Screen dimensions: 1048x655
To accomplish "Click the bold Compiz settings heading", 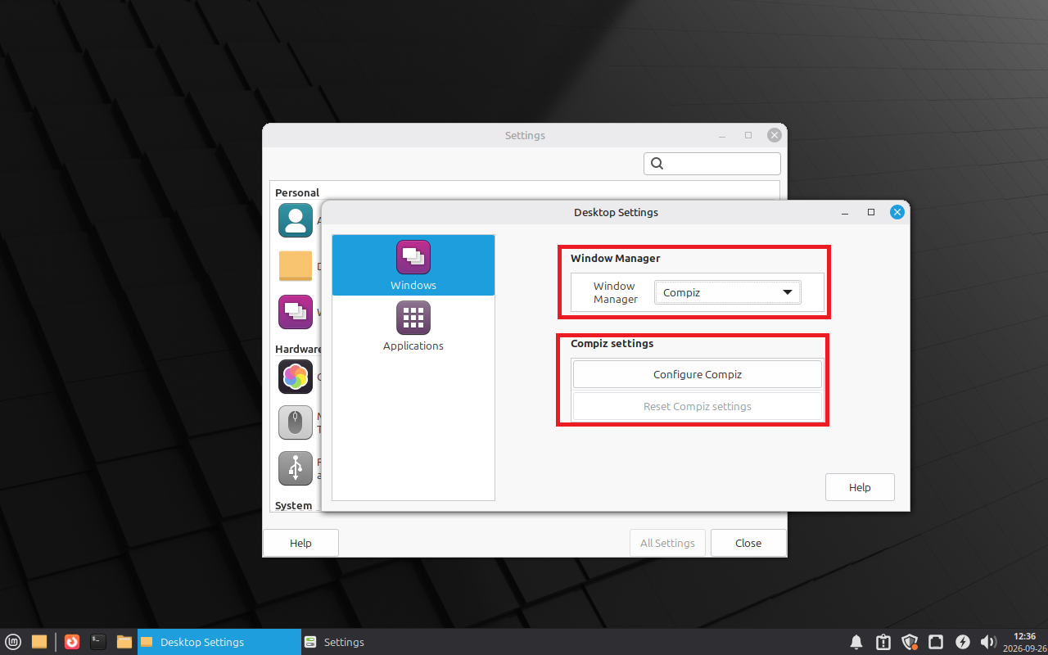I will 612,344.
